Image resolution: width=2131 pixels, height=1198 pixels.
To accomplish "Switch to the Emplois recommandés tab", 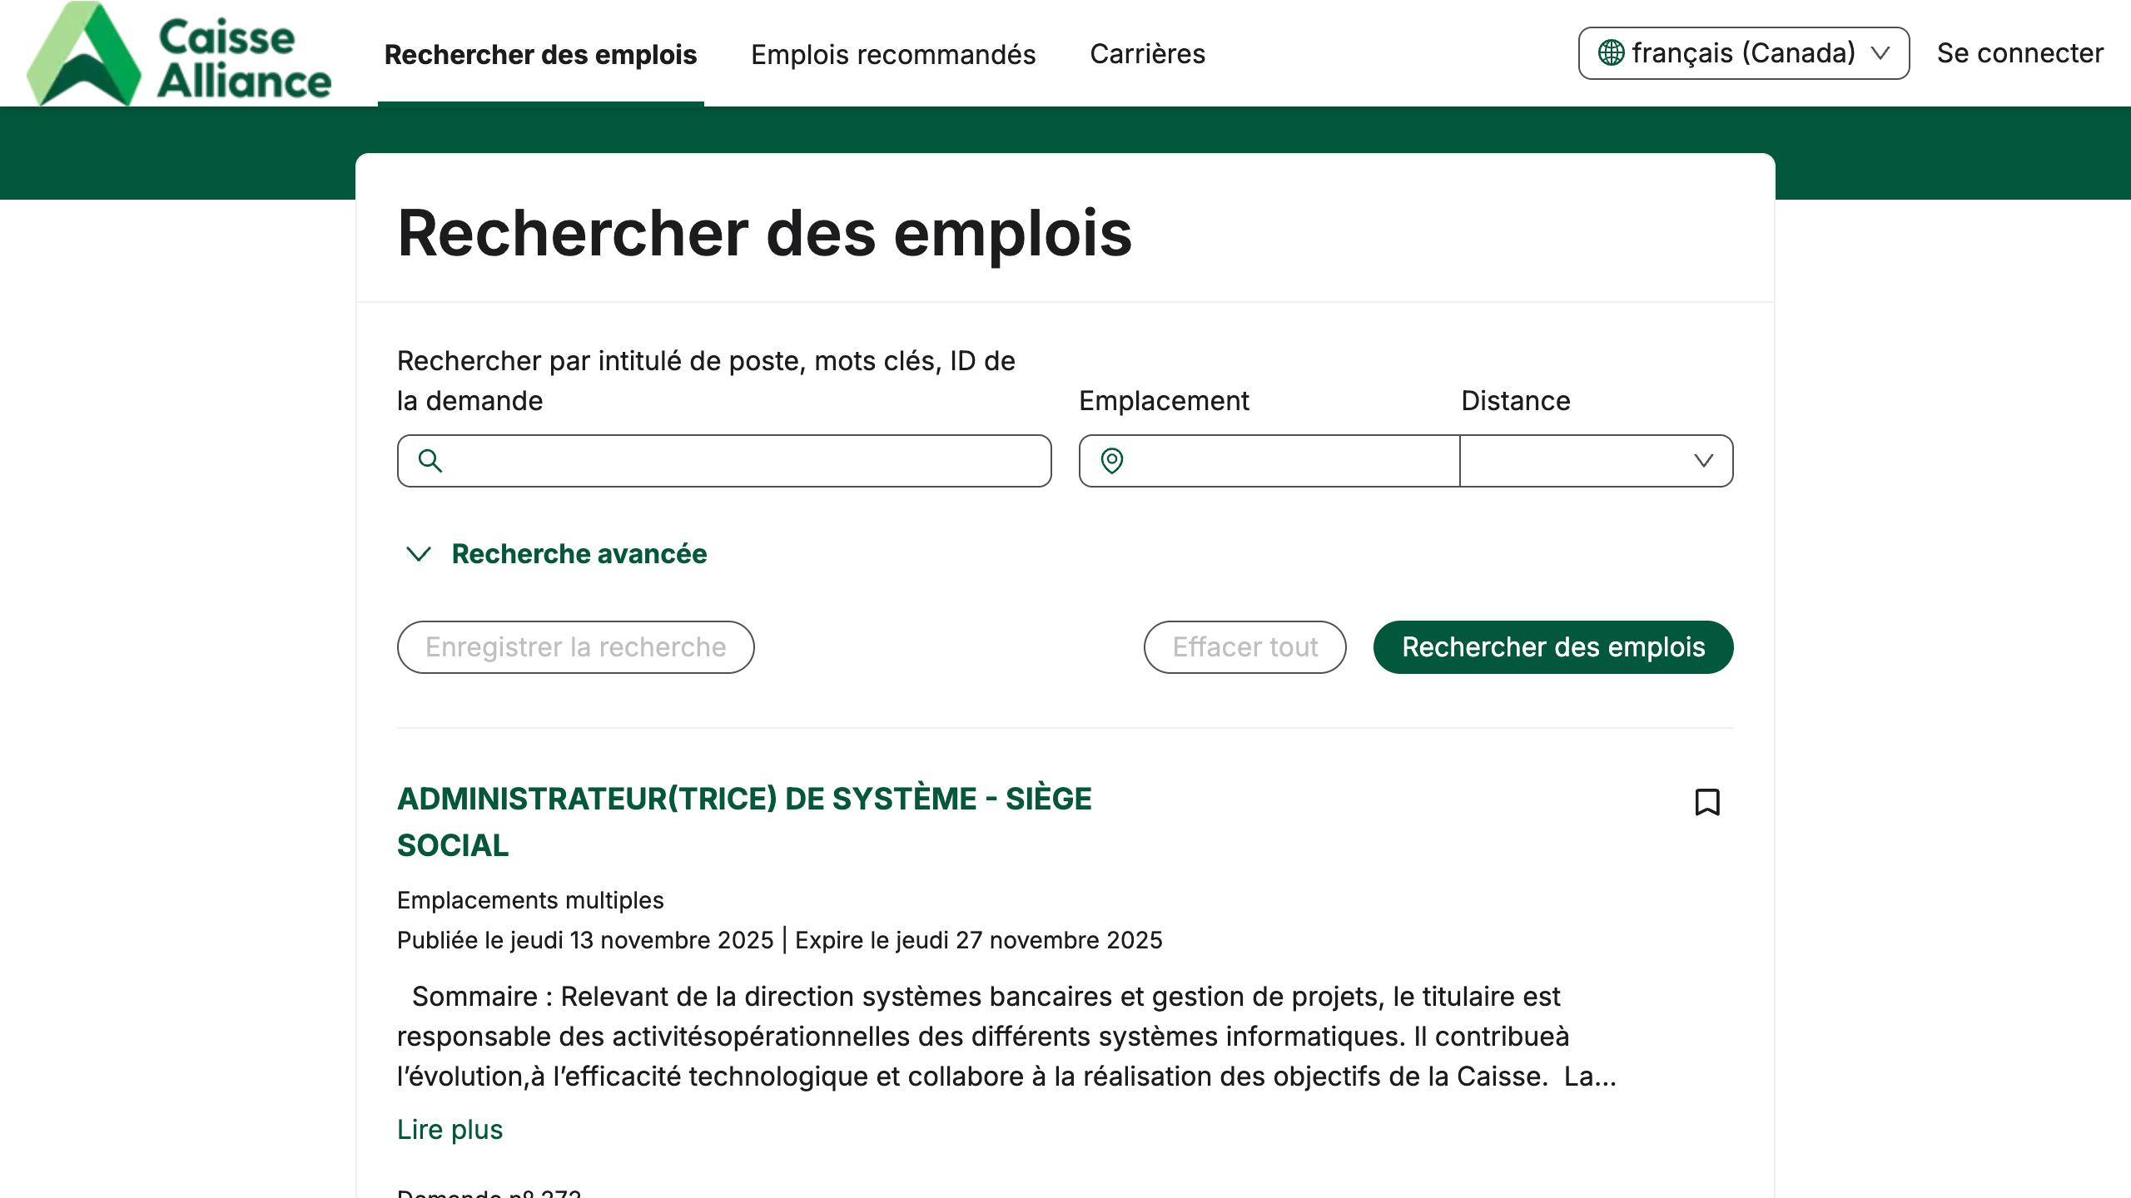I will [x=892, y=53].
